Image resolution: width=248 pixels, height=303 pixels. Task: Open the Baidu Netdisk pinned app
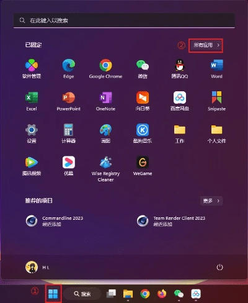point(180,101)
